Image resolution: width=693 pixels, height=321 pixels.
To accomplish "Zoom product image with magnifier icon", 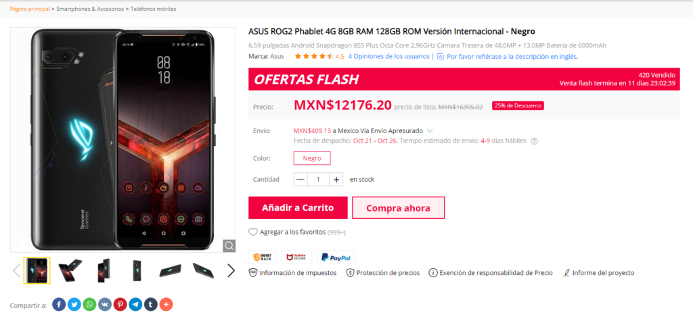I will click(229, 245).
